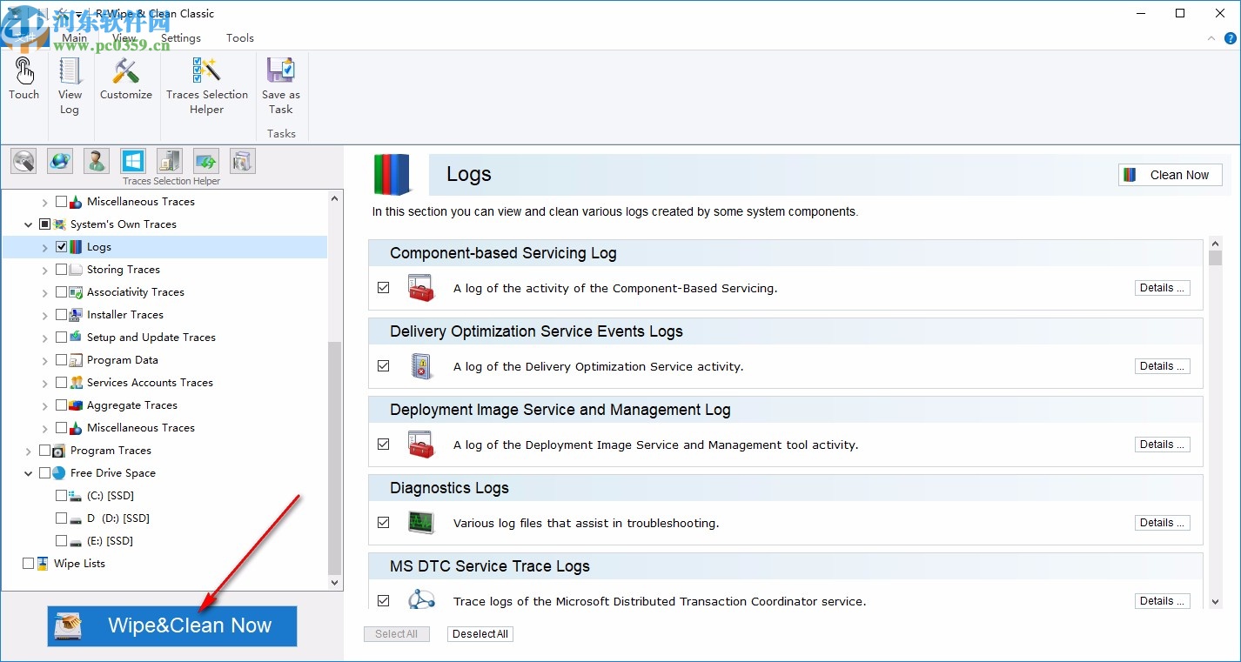
Task: Expand the Installer Traces node
Action: click(x=45, y=315)
